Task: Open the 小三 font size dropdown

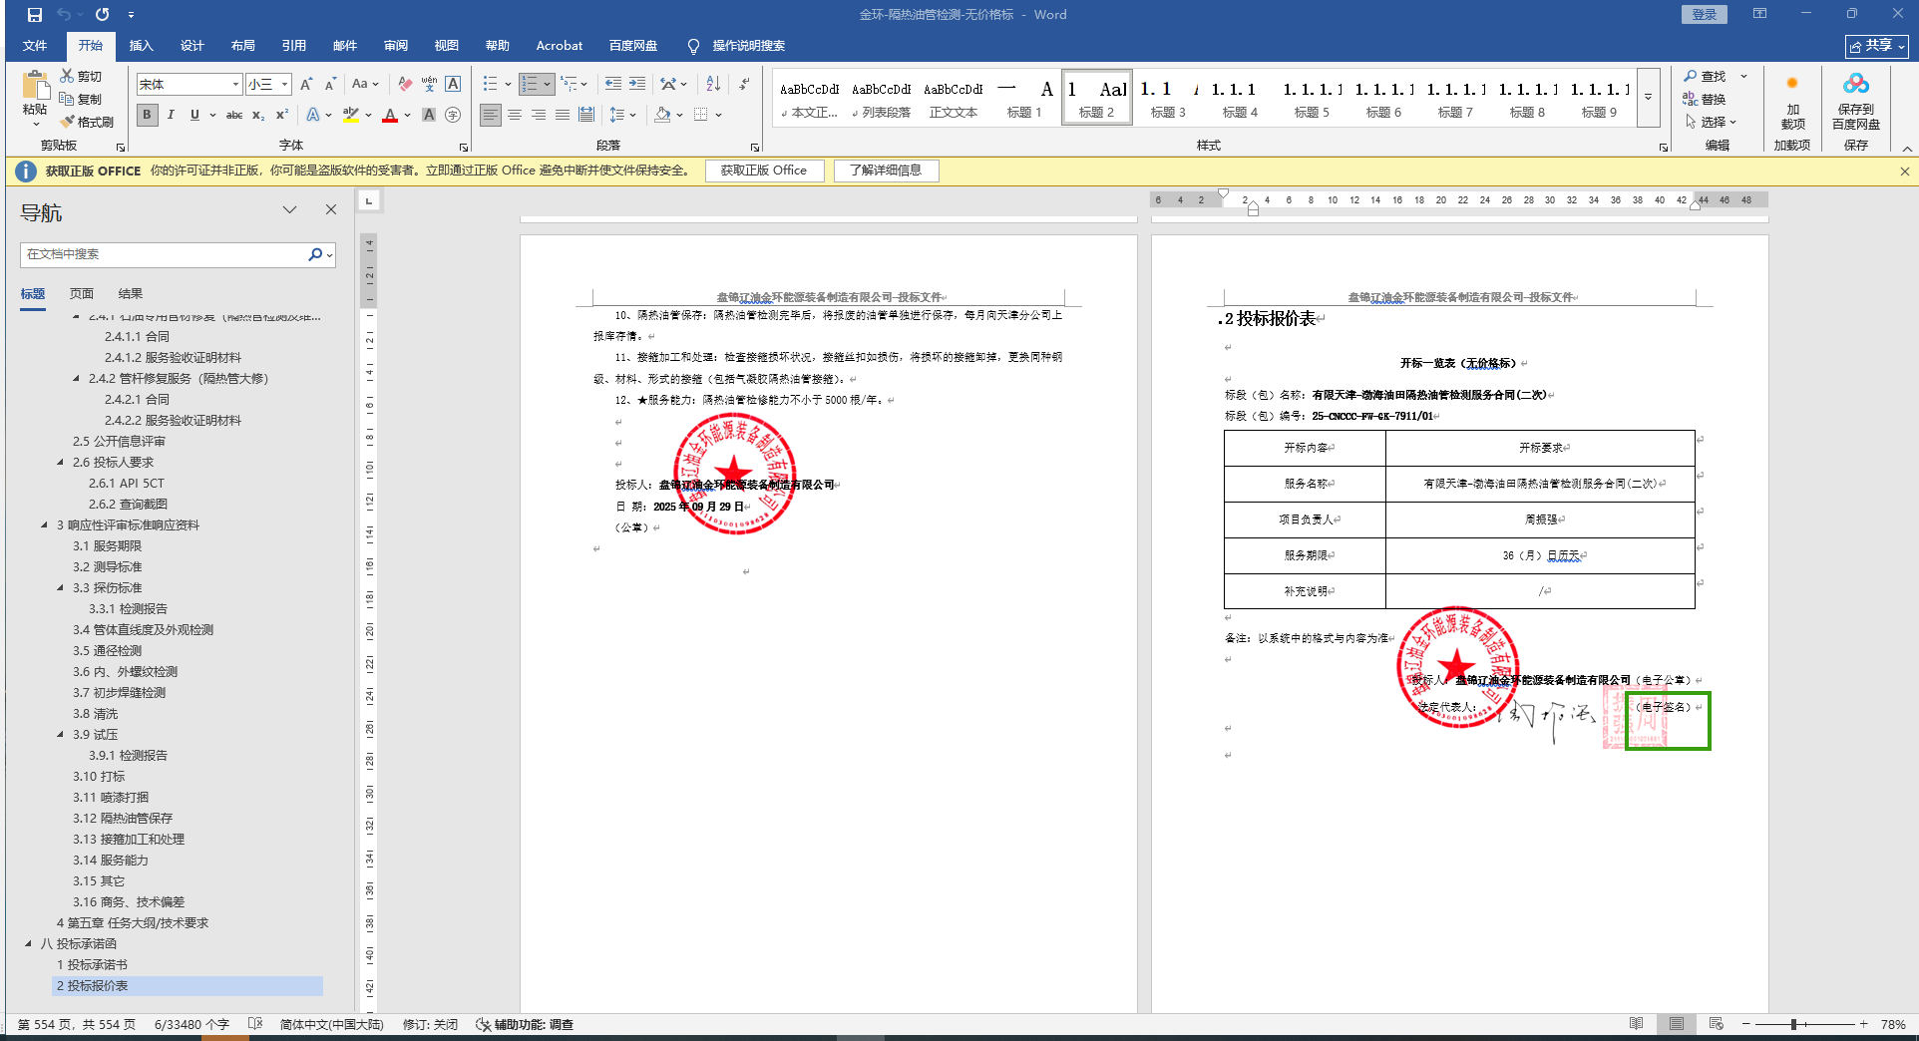Action: (284, 85)
